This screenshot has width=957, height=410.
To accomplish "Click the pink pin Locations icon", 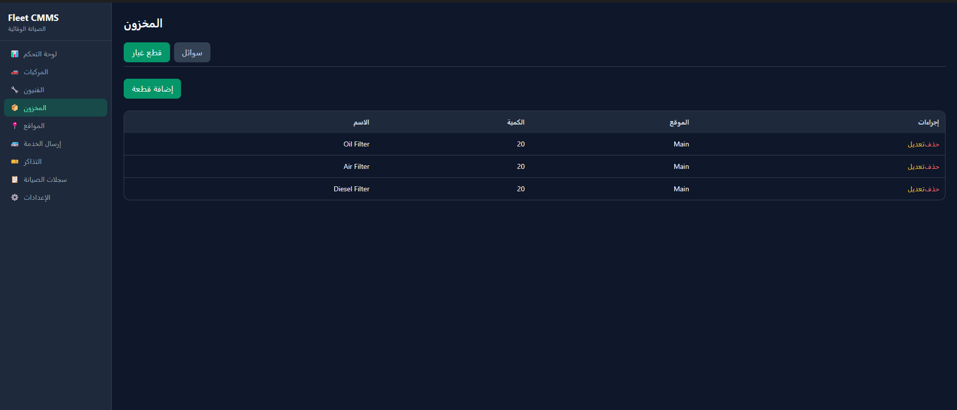I will [15, 126].
